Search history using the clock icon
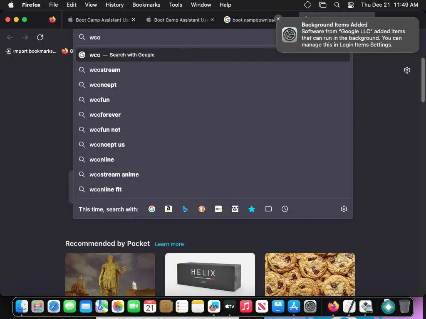 [x=285, y=209]
